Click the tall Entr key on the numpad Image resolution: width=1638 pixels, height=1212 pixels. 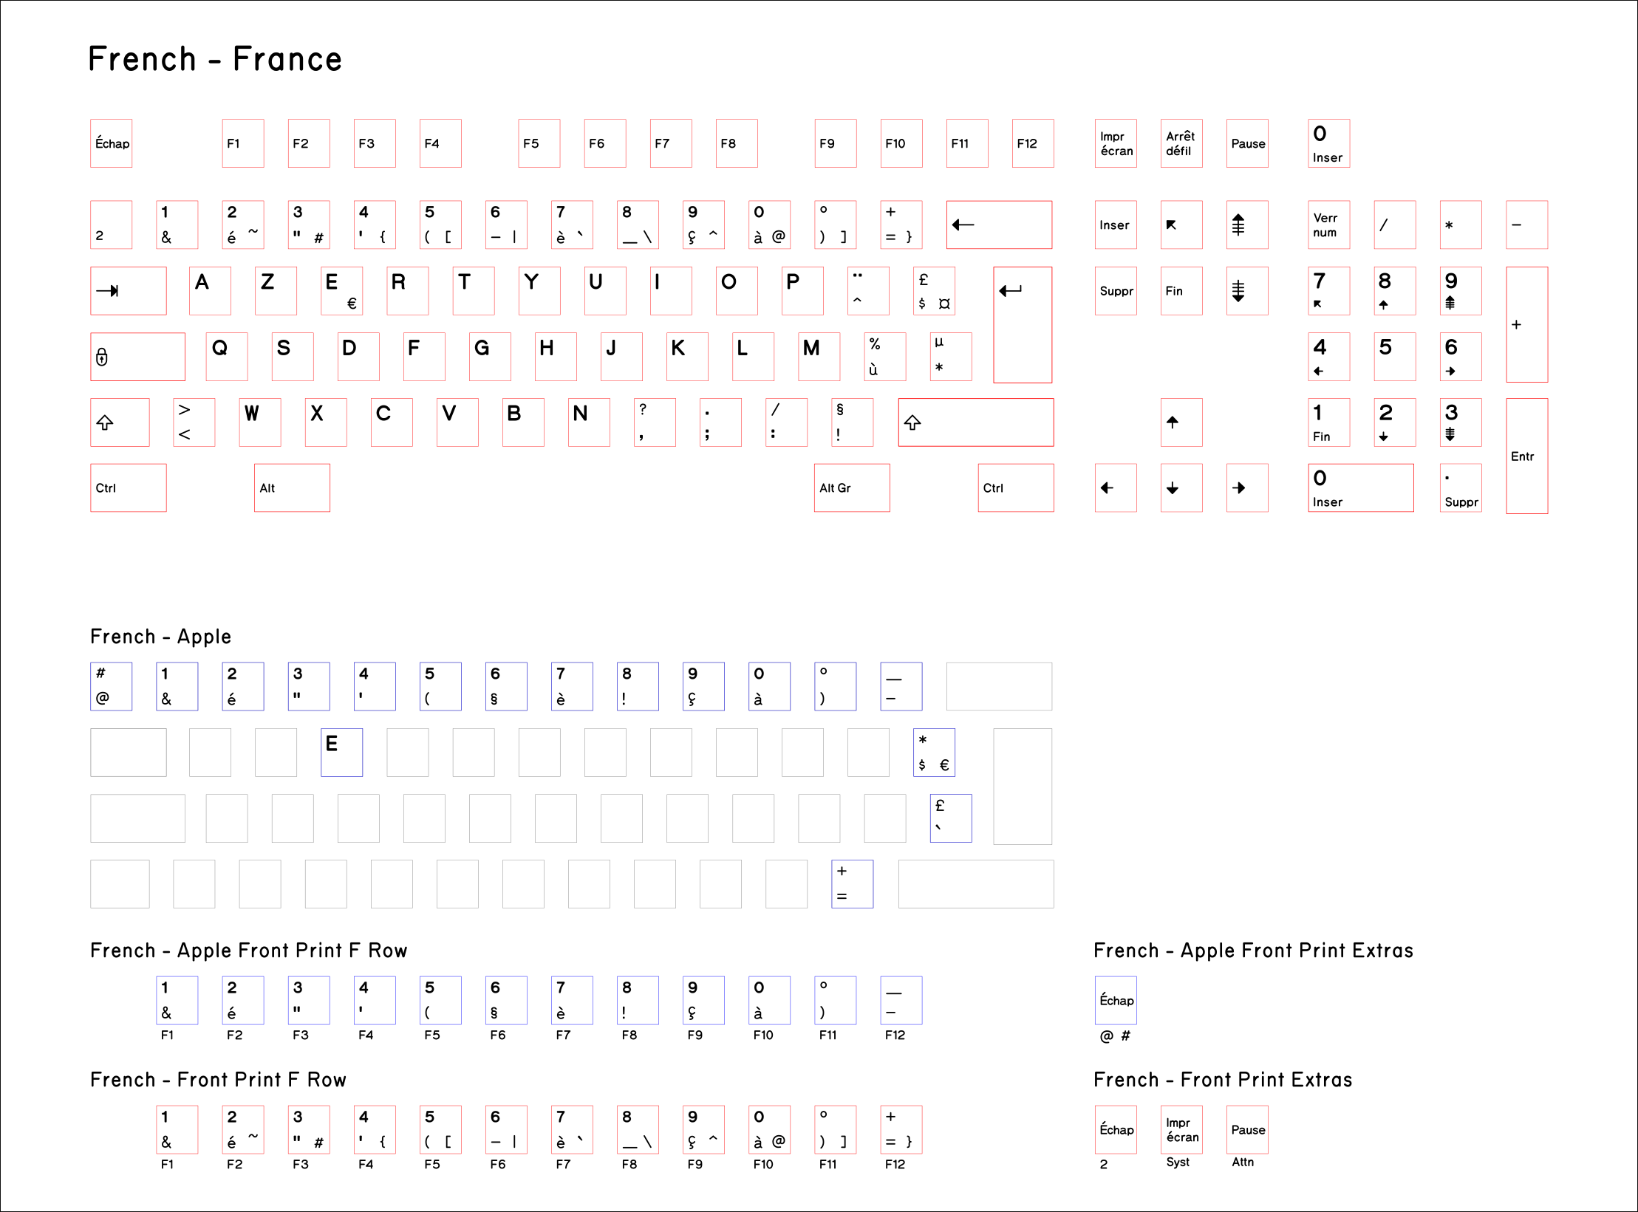pyautogui.click(x=1526, y=456)
